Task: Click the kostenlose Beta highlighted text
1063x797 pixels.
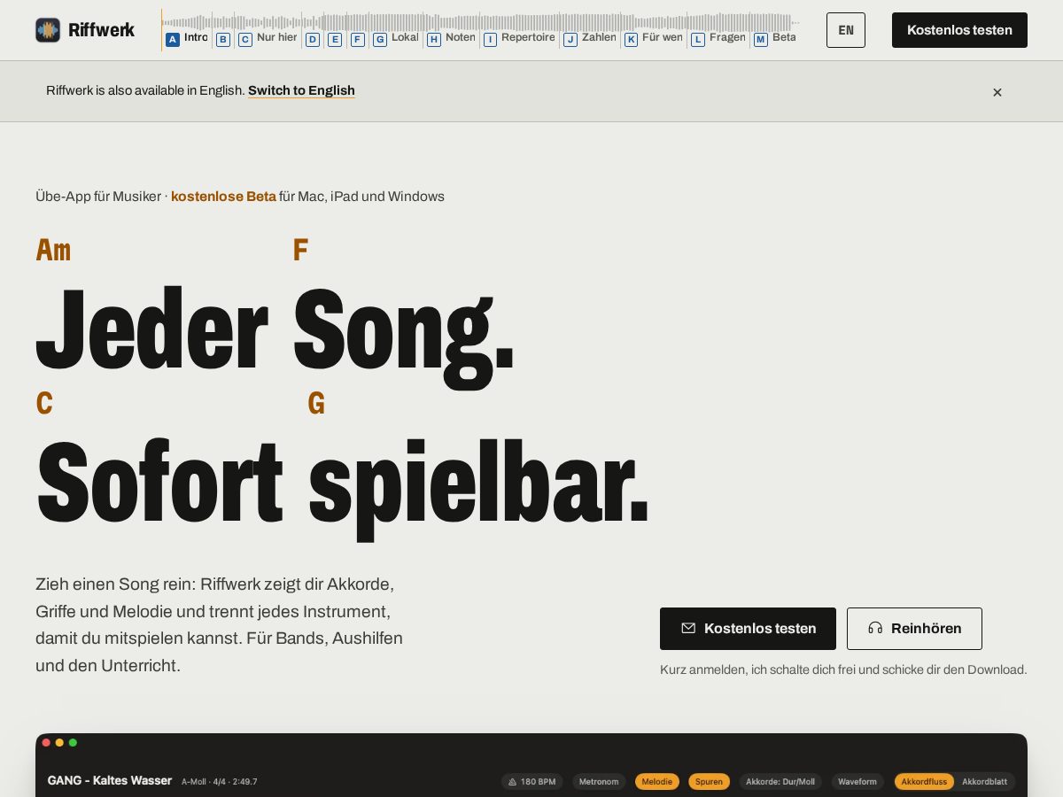Action: point(223,197)
